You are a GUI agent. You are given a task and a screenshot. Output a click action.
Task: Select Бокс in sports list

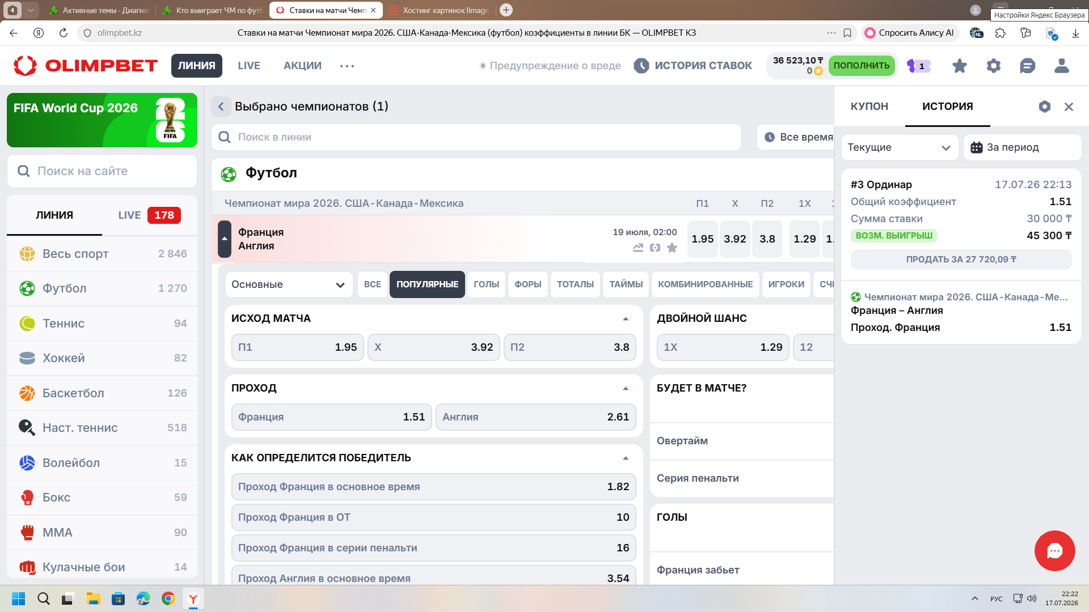point(102,498)
